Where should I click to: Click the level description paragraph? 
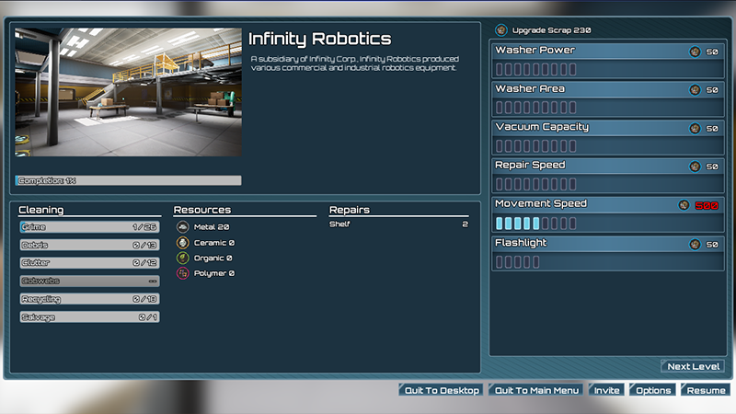tap(355, 63)
